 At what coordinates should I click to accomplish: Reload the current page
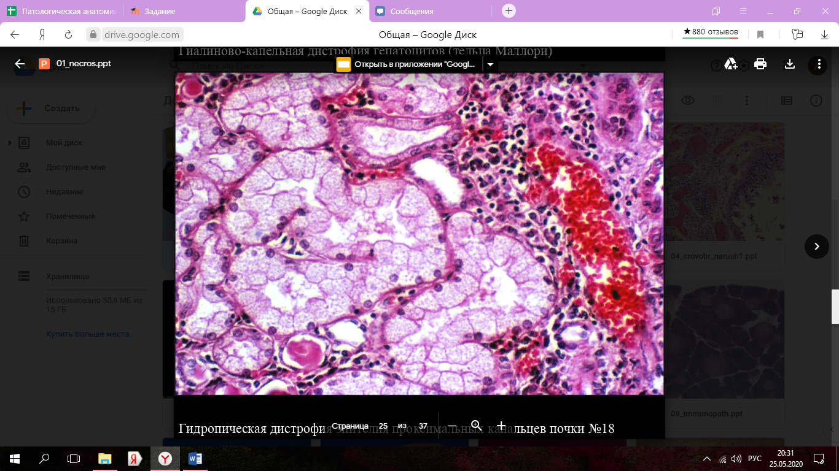click(69, 34)
